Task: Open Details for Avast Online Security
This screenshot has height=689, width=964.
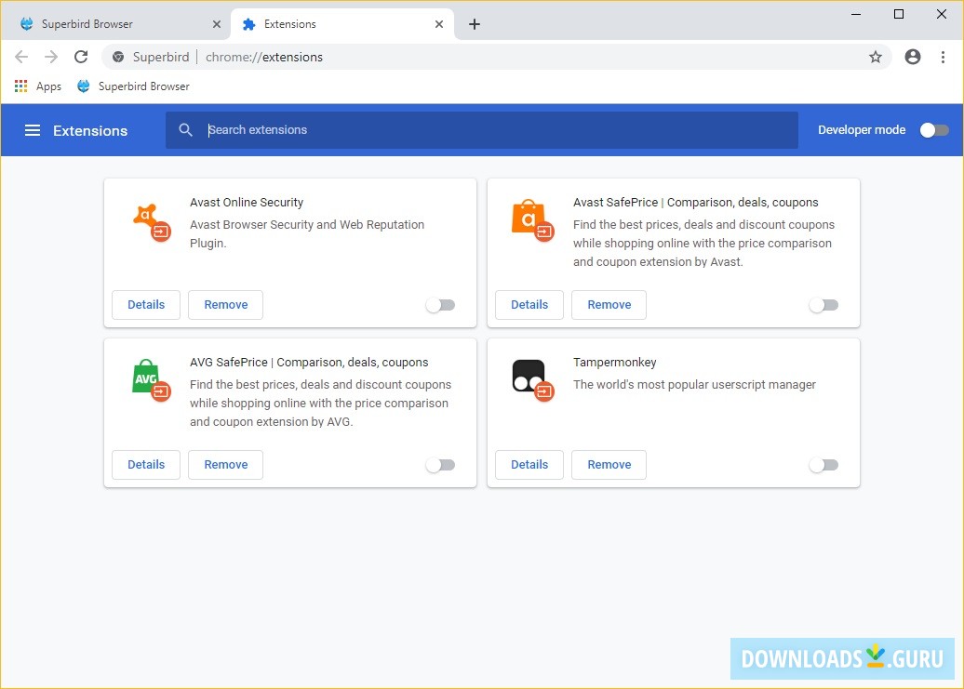Action: [x=146, y=305]
